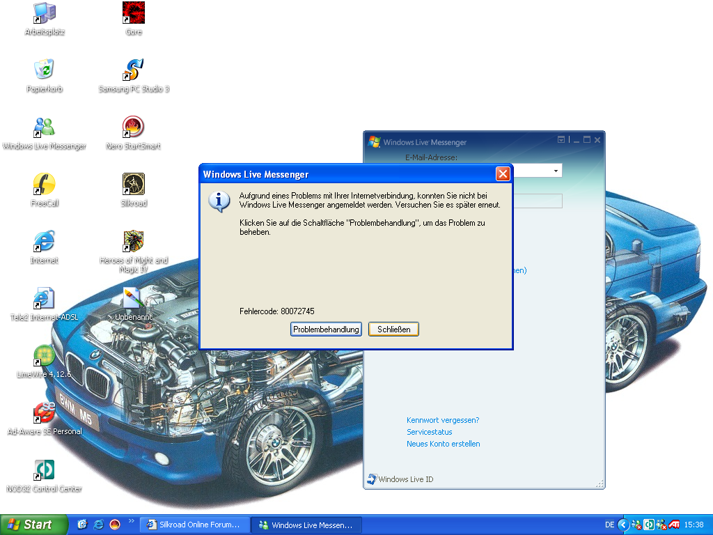Image resolution: width=713 pixels, height=535 pixels.
Task: Open the Arbeitsplatz desktop icon
Action: pyautogui.click(x=45, y=13)
